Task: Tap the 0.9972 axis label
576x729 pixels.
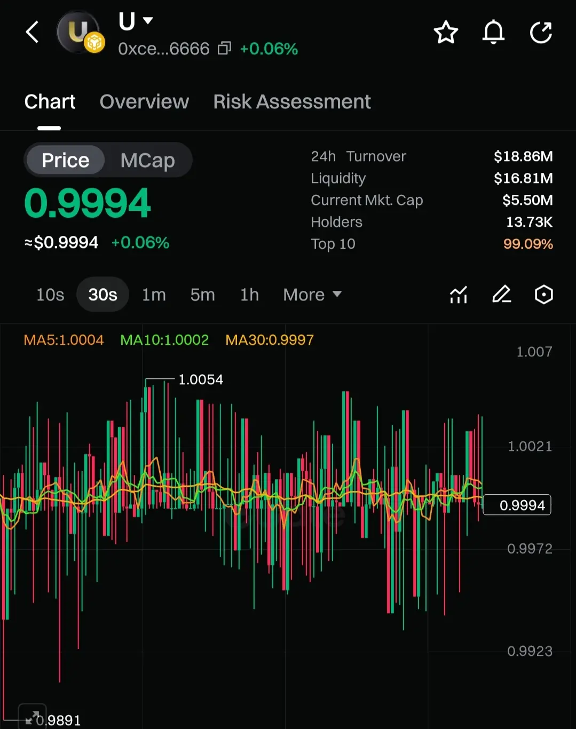Action: click(530, 549)
